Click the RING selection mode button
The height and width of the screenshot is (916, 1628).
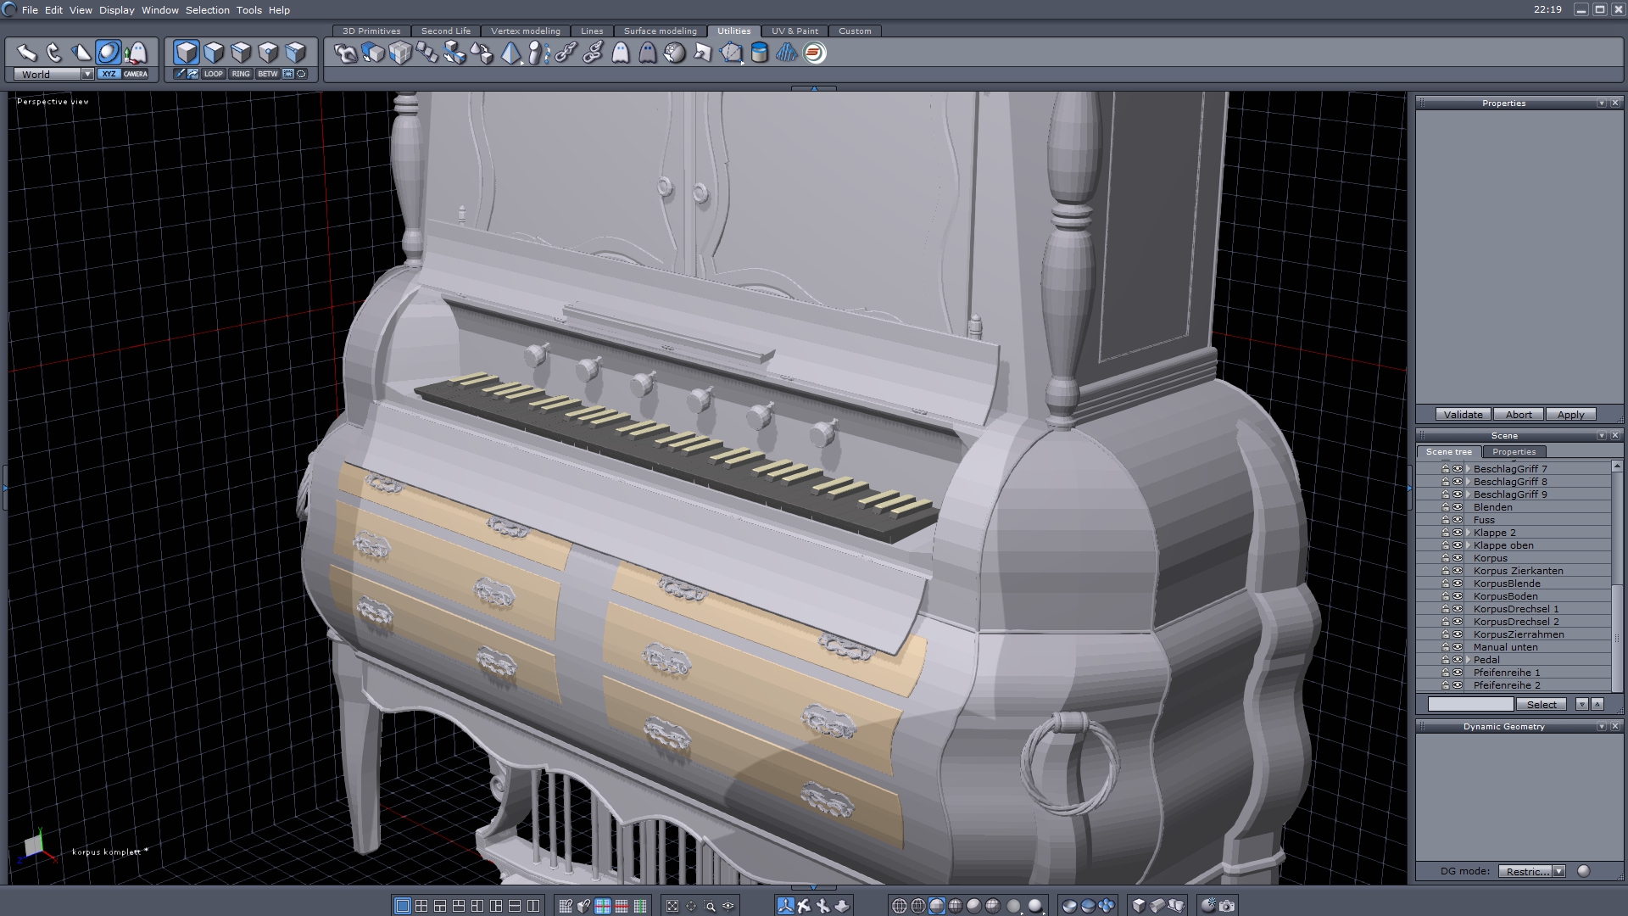tap(241, 74)
